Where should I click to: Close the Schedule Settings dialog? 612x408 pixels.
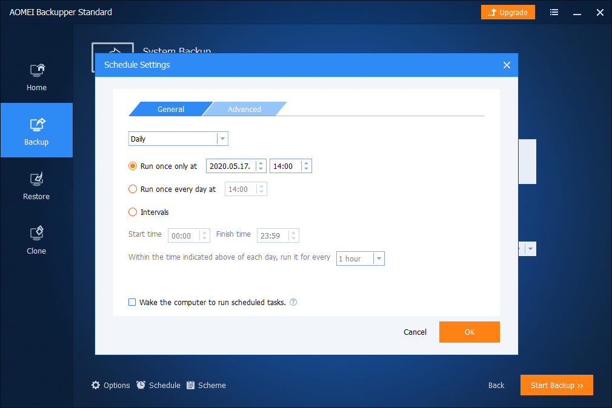pos(507,65)
